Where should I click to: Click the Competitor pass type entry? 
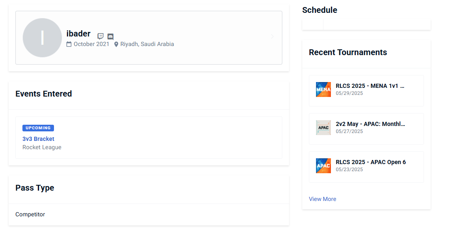point(30,214)
